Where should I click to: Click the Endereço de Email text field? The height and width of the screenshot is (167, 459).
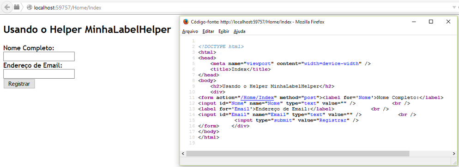(39, 74)
